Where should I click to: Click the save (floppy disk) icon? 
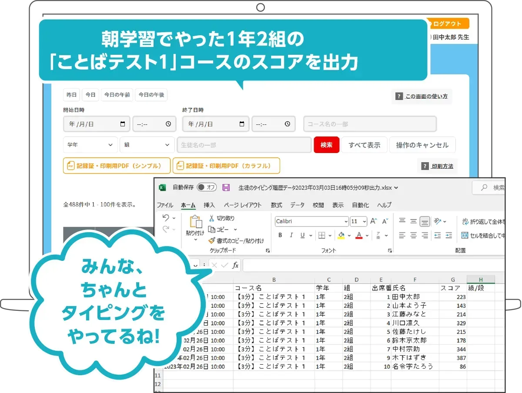(x=225, y=187)
